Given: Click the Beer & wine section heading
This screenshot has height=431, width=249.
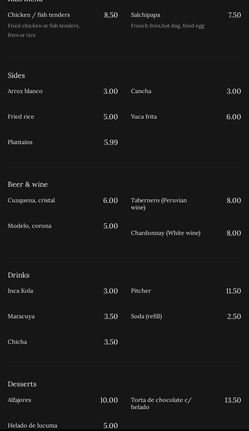Looking at the screenshot, I should click(x=28, y=184).
